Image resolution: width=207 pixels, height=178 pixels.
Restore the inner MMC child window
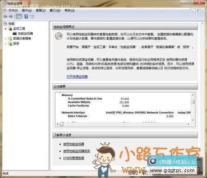(198, 11)
